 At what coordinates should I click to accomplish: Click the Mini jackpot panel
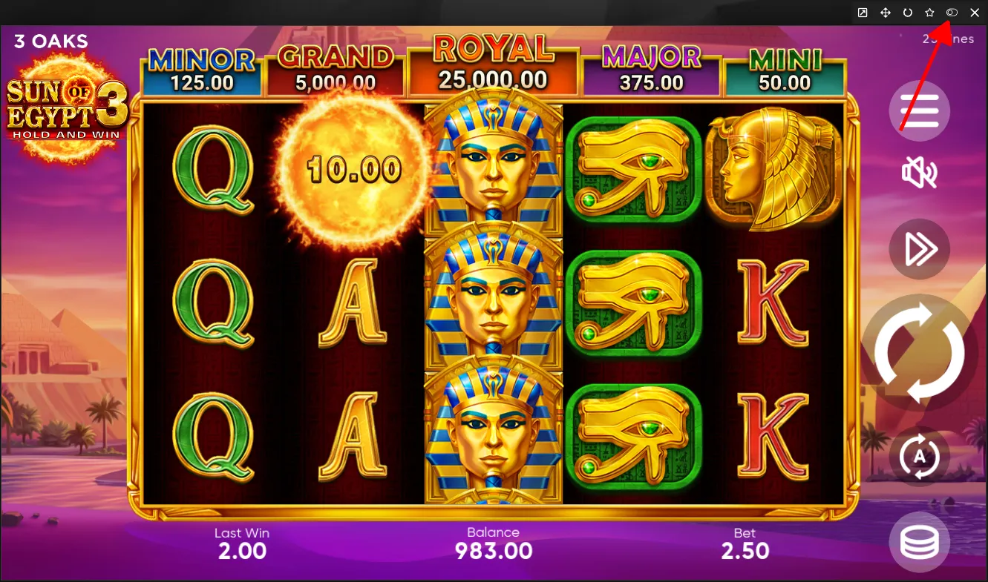coord(785,71)
